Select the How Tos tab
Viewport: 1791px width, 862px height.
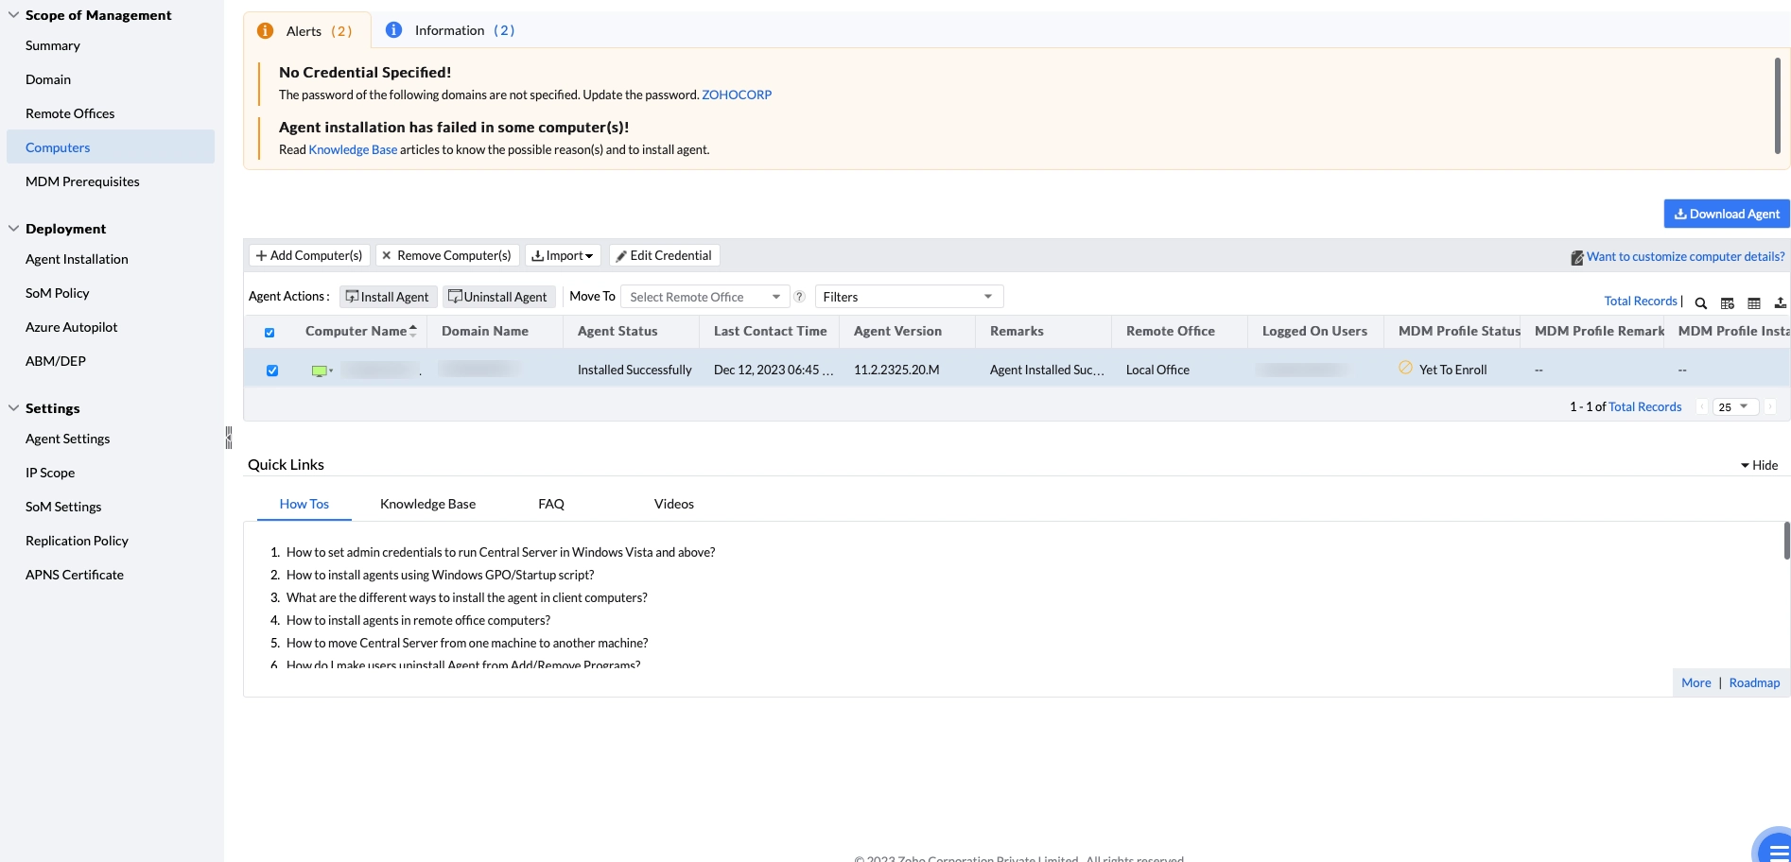(x=304, y=504)
